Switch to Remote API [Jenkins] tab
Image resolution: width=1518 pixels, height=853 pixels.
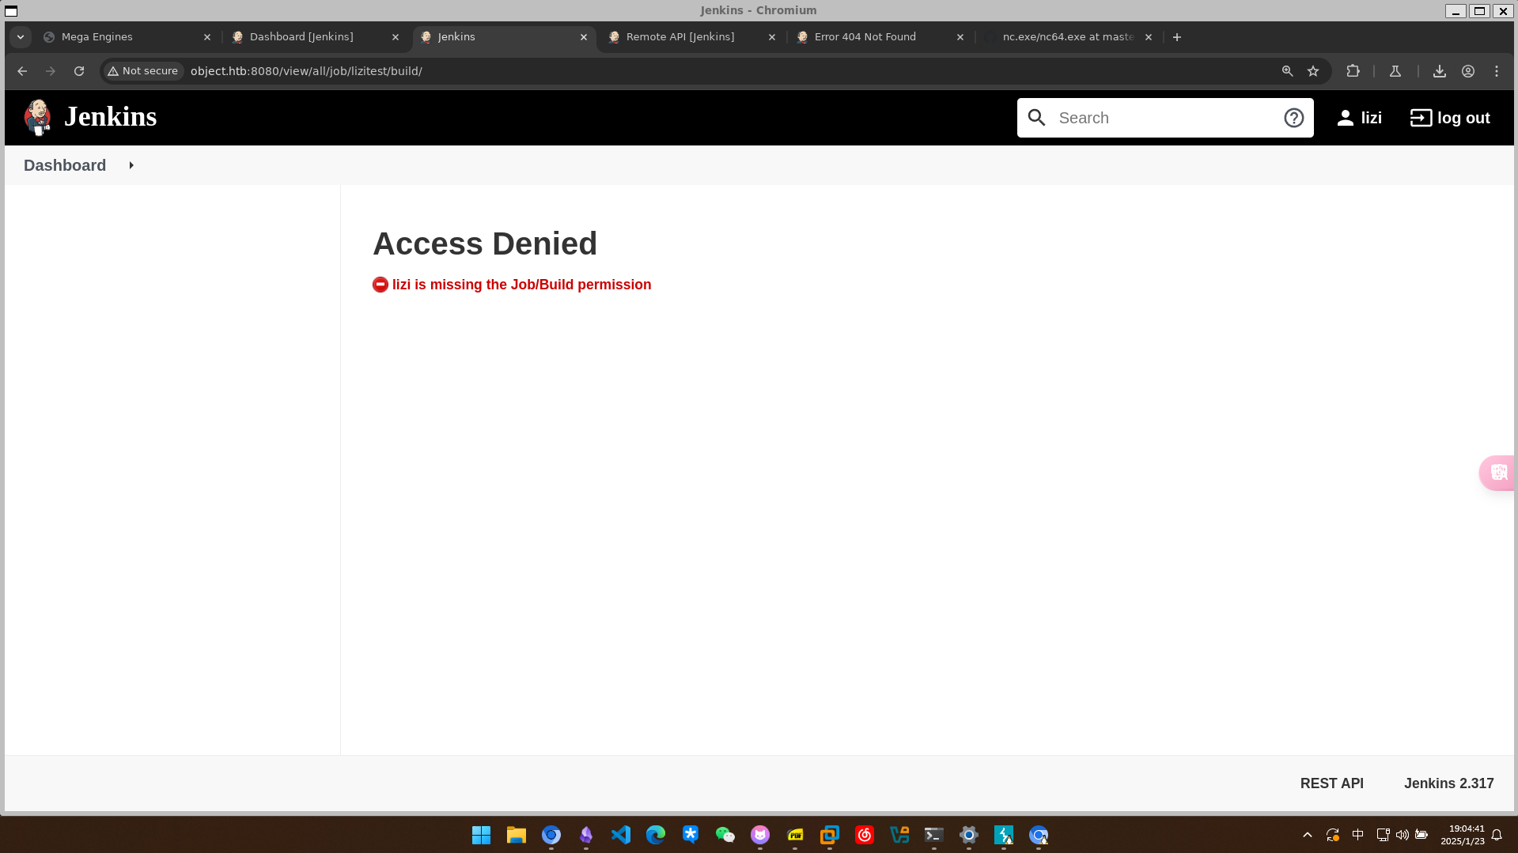[x=680, y=37]
